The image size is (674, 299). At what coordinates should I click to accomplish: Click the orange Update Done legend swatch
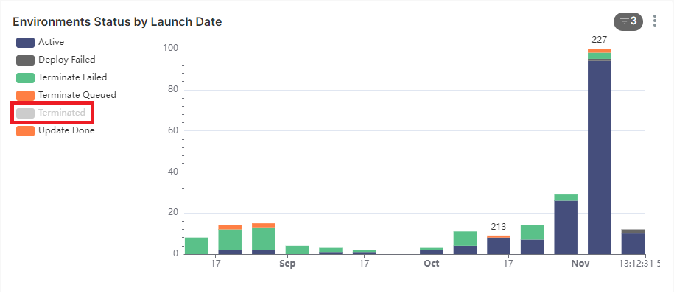pos(25,131)
